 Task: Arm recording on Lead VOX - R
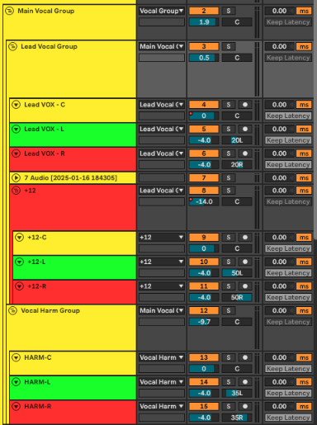pos(245,153)
